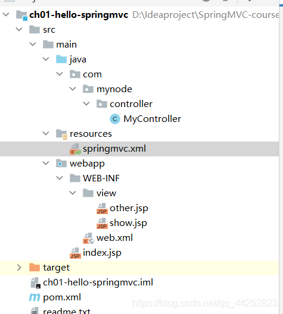Viewport: 283px width, 314px height.
Task: Collapse the java source folder
Action: tap(46, 59)
